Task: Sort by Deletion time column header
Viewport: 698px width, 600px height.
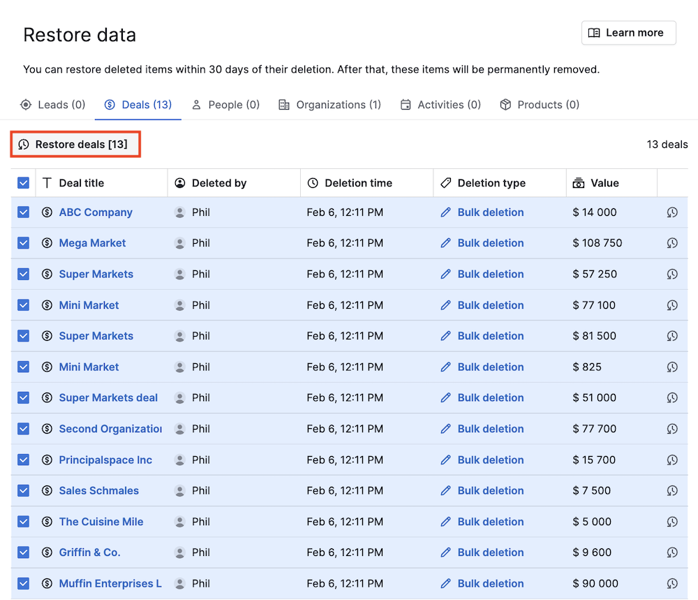Action: click(x=358, y=183)
